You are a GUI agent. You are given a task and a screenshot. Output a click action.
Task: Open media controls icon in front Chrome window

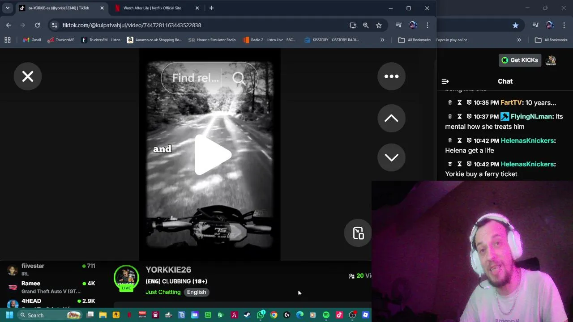click(x=399, y=25)
